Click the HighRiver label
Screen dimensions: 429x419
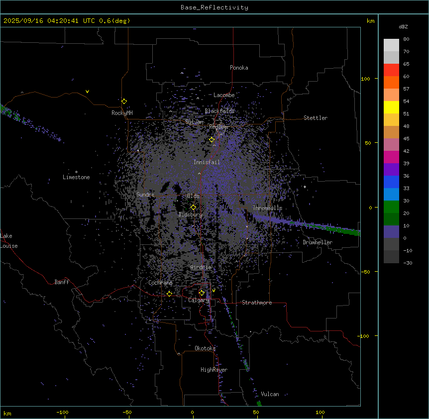[x=214, y=370]
